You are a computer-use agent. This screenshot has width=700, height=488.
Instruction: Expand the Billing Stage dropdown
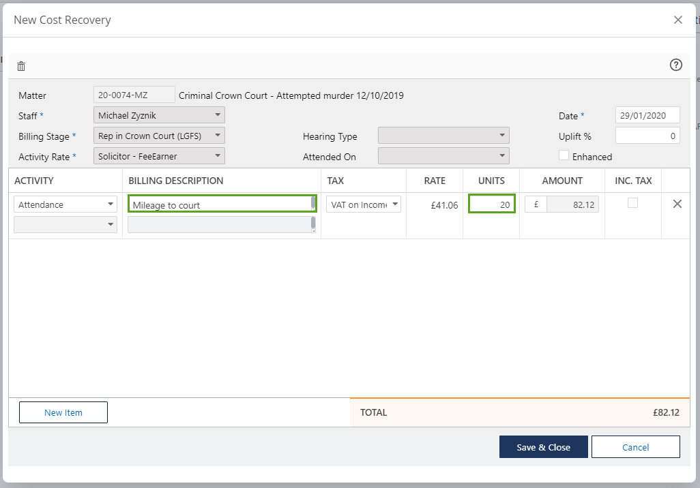coord(159,136)
